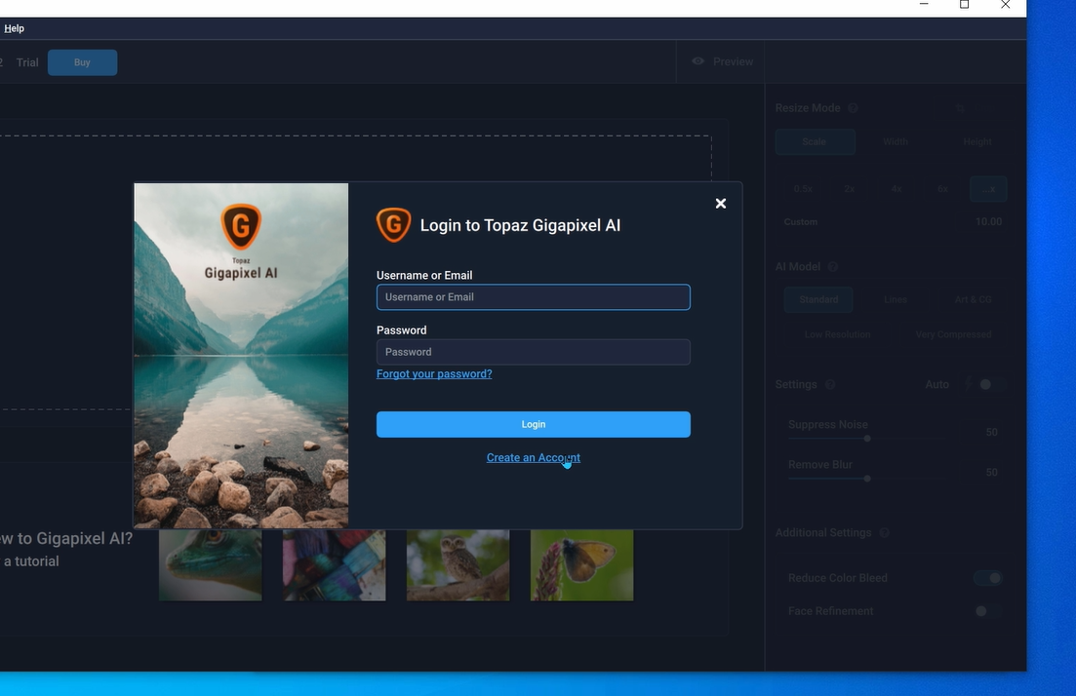This screenshot has width=1076, height=696.
Task: Click the Custom scale label
Action: click(x=801, y=221)
